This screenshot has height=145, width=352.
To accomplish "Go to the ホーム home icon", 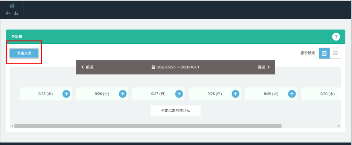I will click(12, 9).
